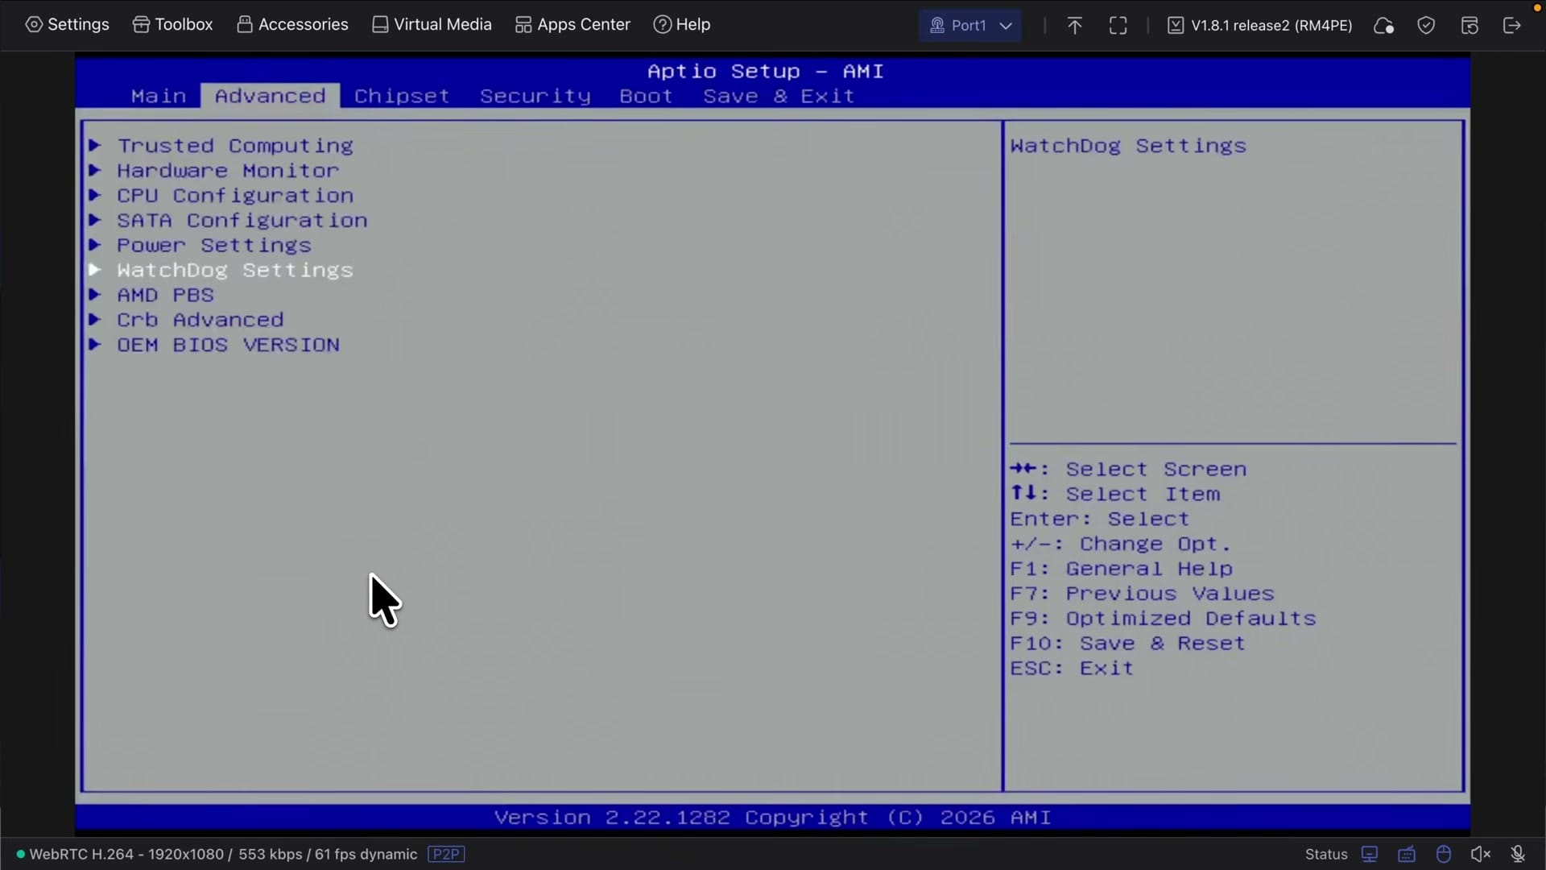
Task: Click the '+/-: Change Opt.' help text
Action: pyautogui.click(x=1120, y=544)
